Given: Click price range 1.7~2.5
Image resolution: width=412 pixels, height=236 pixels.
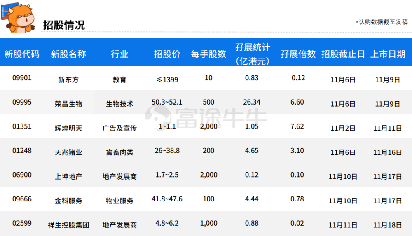Looking at the screenshot, I should pyautogui.click(x=167, y=175).
